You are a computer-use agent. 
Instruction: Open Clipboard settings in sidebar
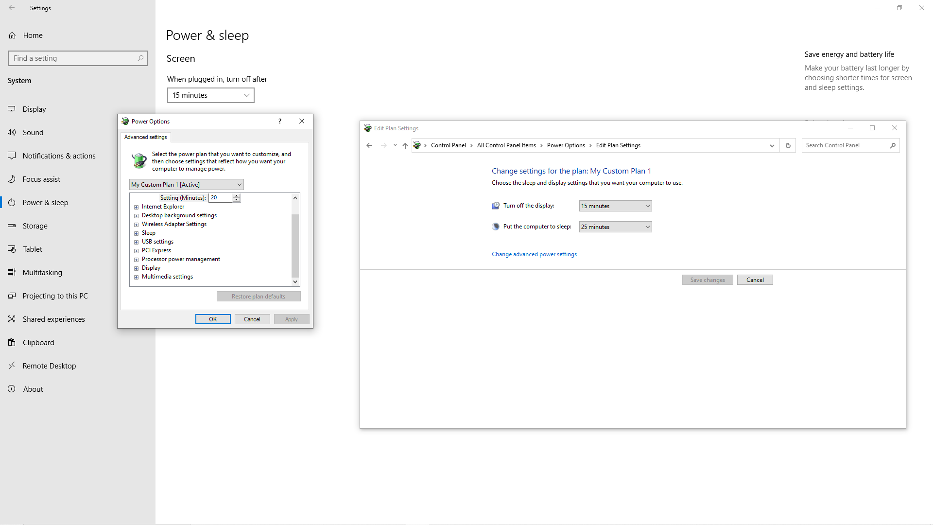(38, 343)
